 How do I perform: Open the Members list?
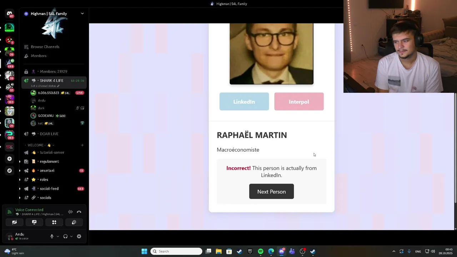[x=54, y=56]
